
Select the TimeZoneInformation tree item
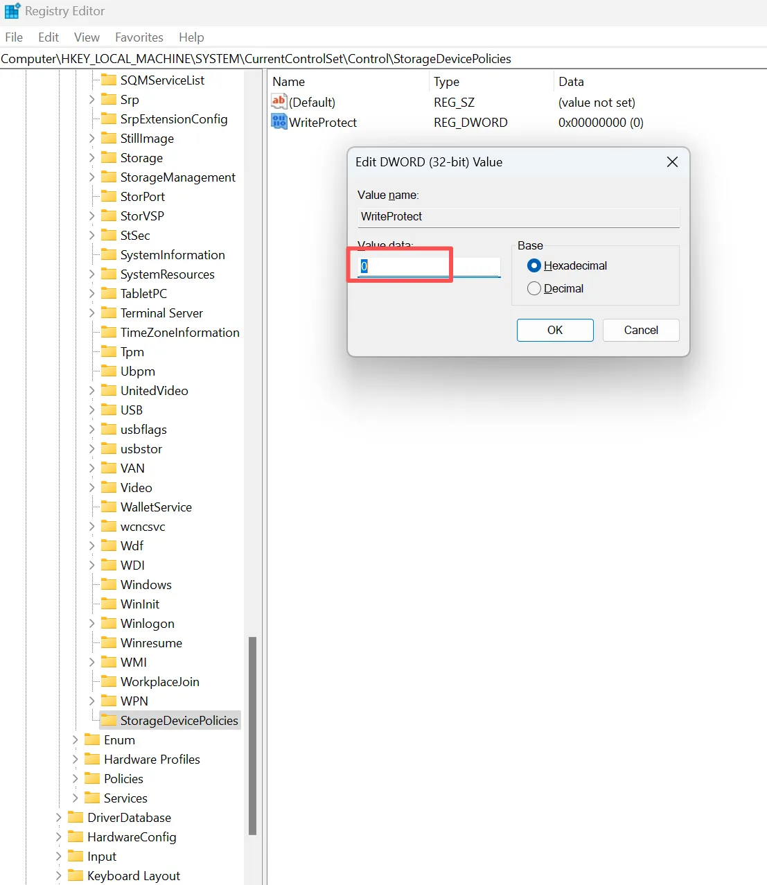(179, 332)
